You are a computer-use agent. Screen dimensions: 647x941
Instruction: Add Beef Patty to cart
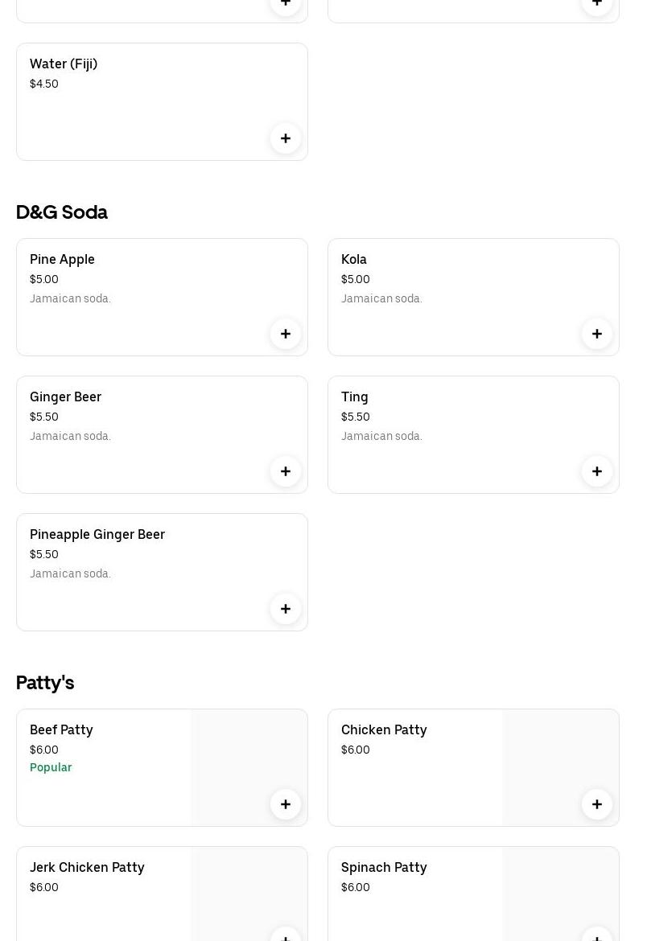tap(286, 804)
